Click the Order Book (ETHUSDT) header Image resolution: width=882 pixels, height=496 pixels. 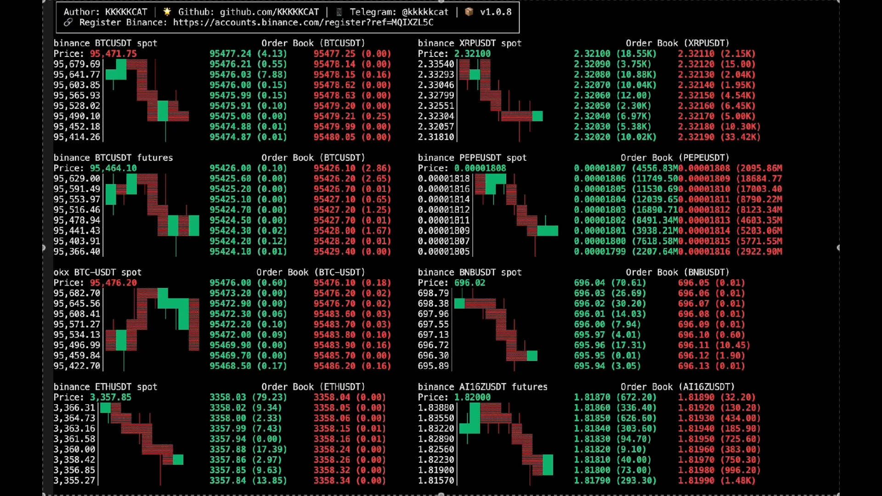coord(313,386)
